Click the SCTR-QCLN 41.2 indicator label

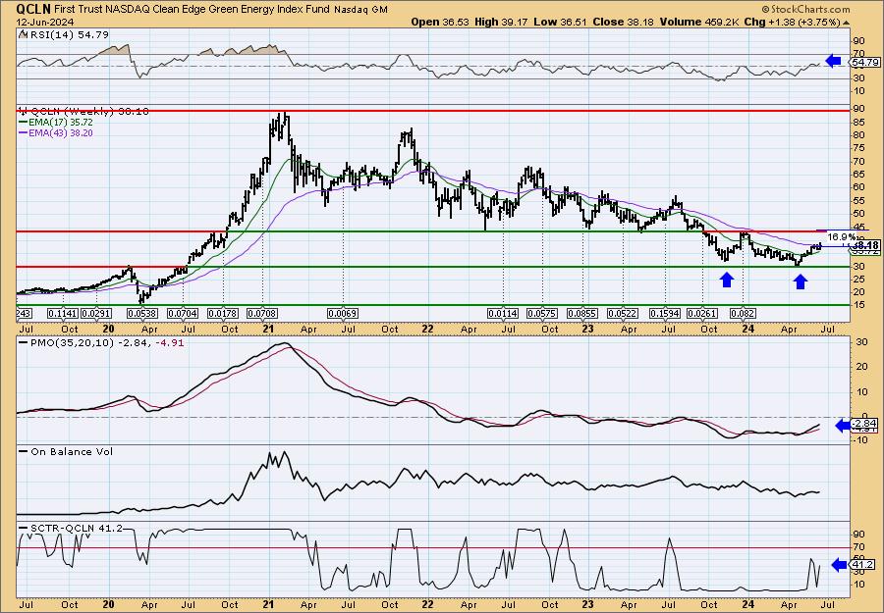point(71,528)
